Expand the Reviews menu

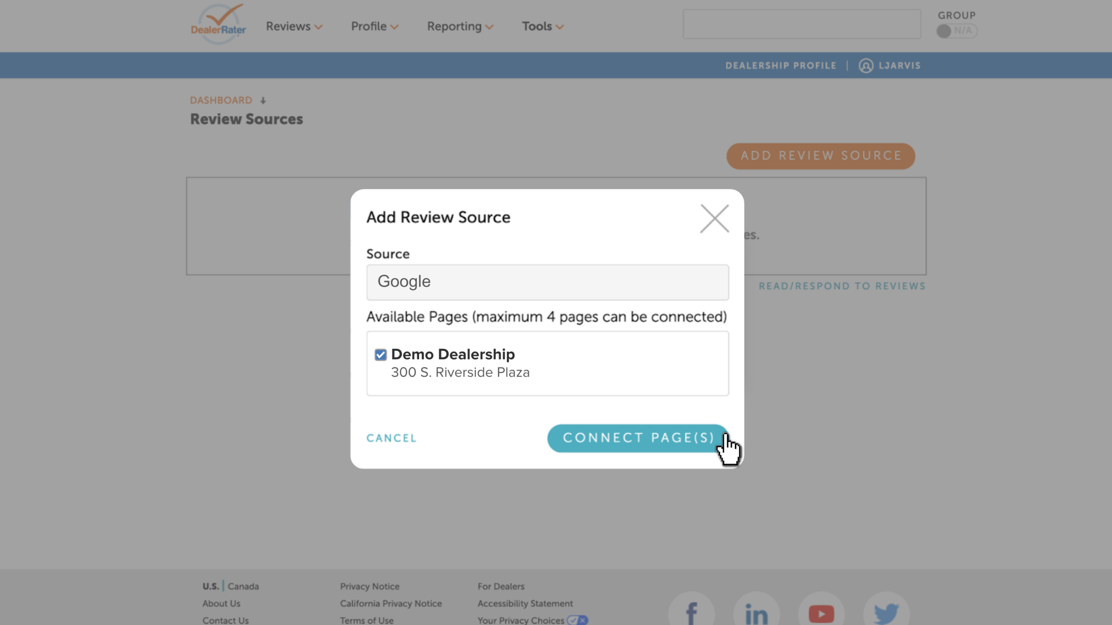pos(294,26)
